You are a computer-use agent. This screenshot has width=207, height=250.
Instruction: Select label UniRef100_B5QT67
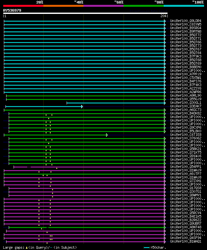[186, 49]
